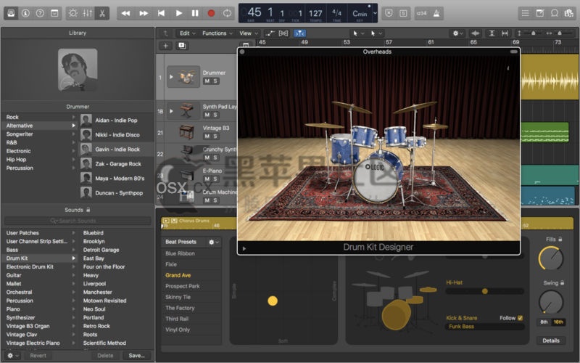Click the waveform vertical zoom button
580x363 pixels.
(476, 33)
